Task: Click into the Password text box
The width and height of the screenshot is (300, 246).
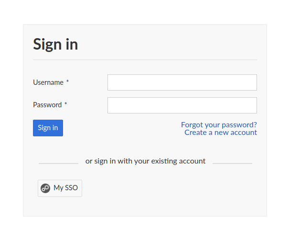Action: pyautogui.click(x=182, y=105)
